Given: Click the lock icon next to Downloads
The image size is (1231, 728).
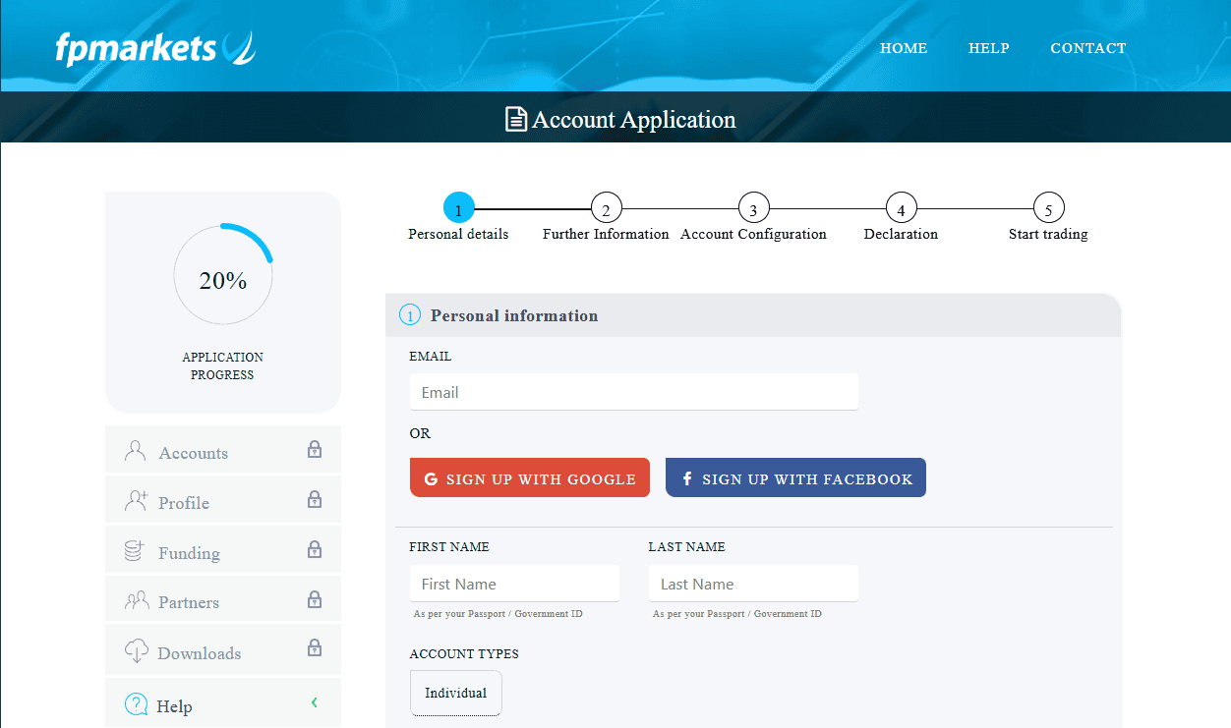Looking at the screenshot, I should tap(315, 648).
